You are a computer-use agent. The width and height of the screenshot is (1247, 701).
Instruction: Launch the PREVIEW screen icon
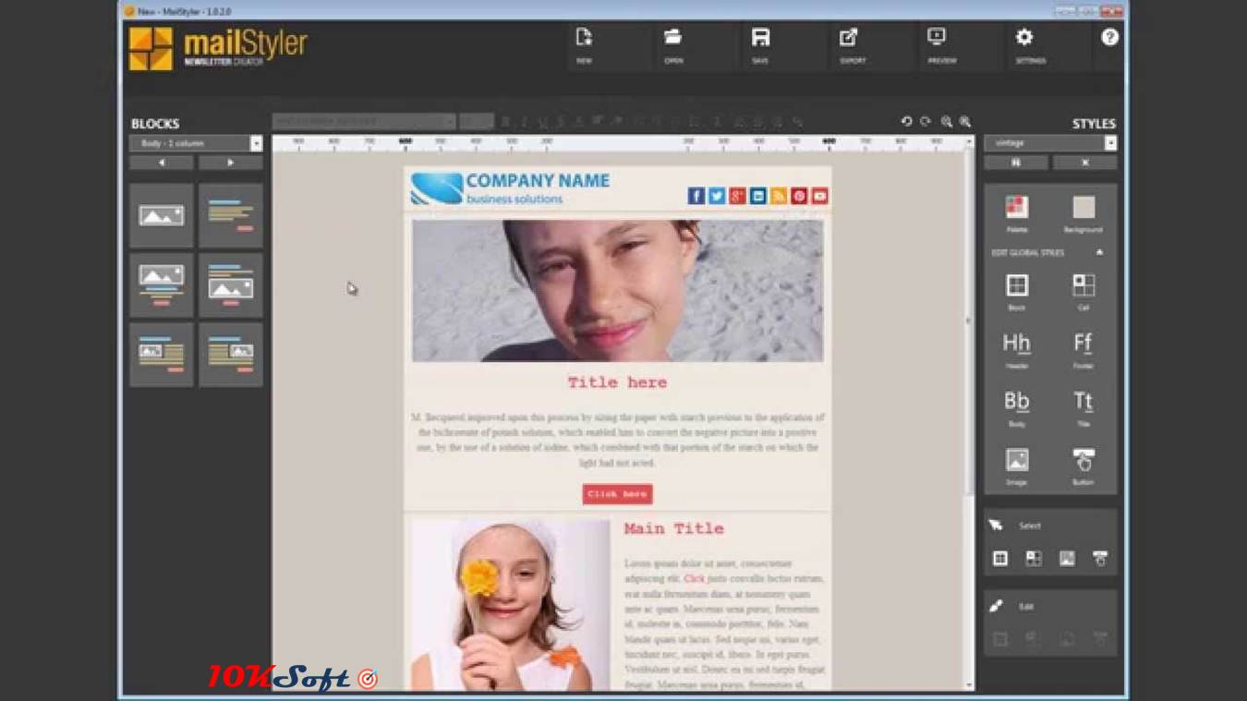coord(937,37)
